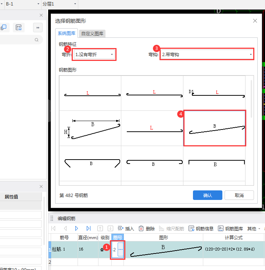Click the search input field in left panel
Viewport: 265px width, 270px height.
17,40
